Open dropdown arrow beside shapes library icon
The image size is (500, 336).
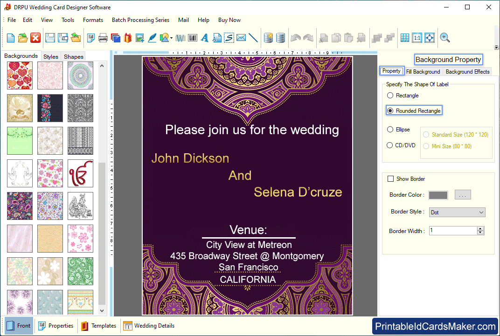tap(172, 38)
